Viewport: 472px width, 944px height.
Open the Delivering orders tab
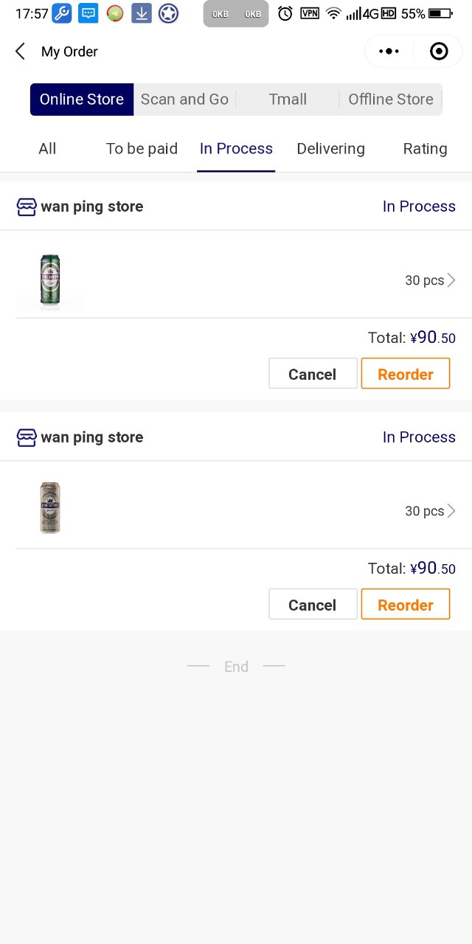tap(330, 149)
